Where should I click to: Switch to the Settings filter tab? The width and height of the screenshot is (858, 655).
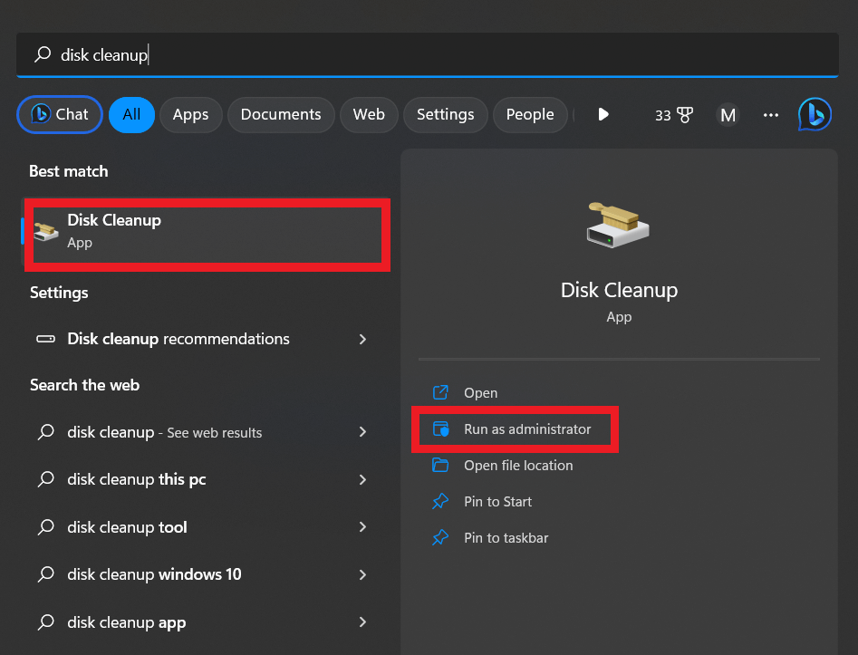pos(446,114)
